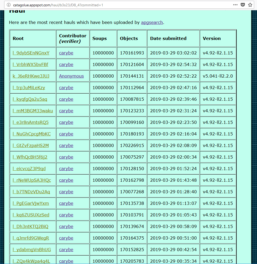Open haul root l_kq6ZUSUXzSed
Screen dimensions: 257x264
click(31, 215)
